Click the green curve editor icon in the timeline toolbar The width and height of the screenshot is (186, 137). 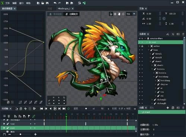click(x=33, y=116)
